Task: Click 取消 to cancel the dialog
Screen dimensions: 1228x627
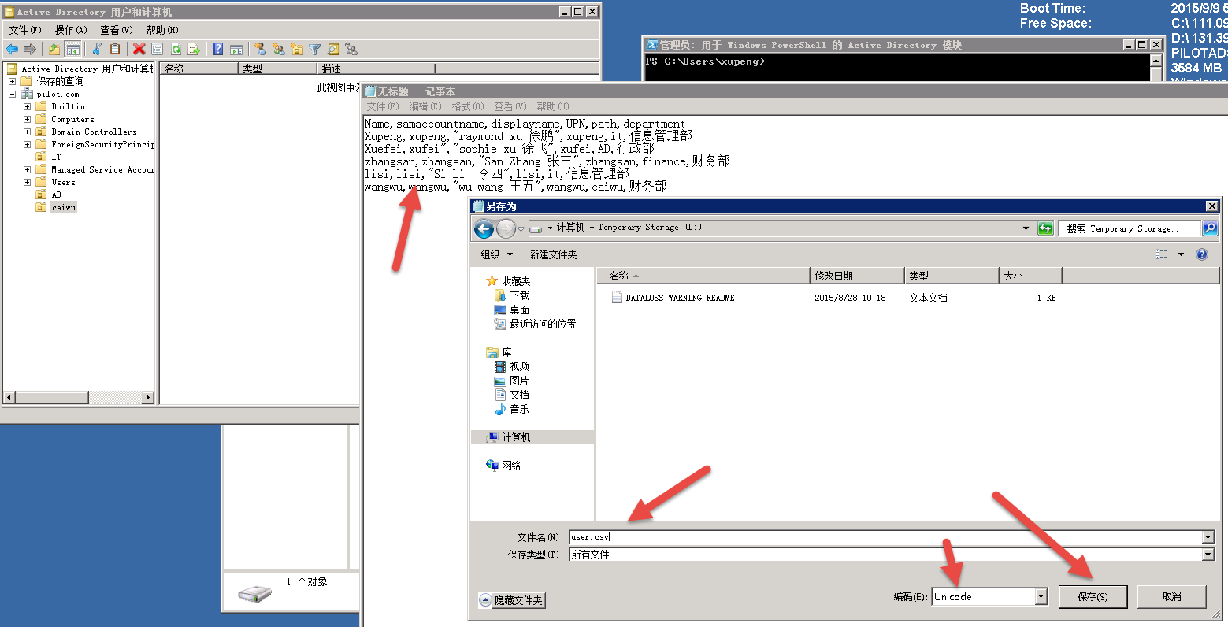Action: click(1171, 597)
